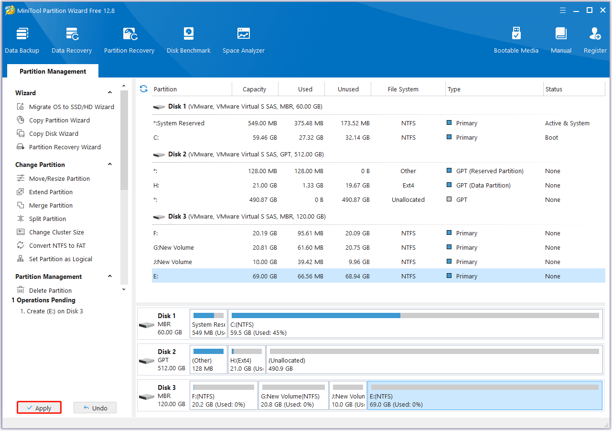Select H:(Ext4) block in disk map

[247, 360]
